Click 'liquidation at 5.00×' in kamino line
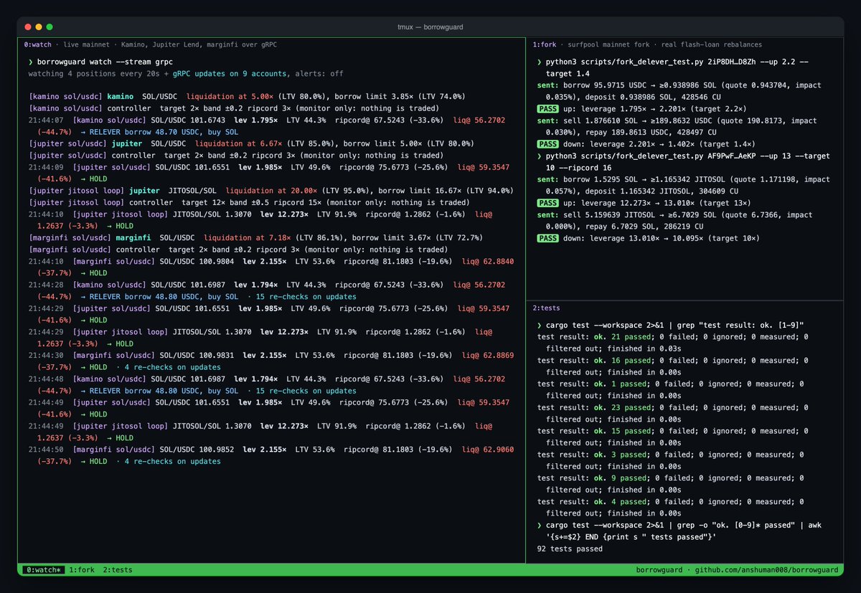 pyautogui.click(x=231, y=97)
